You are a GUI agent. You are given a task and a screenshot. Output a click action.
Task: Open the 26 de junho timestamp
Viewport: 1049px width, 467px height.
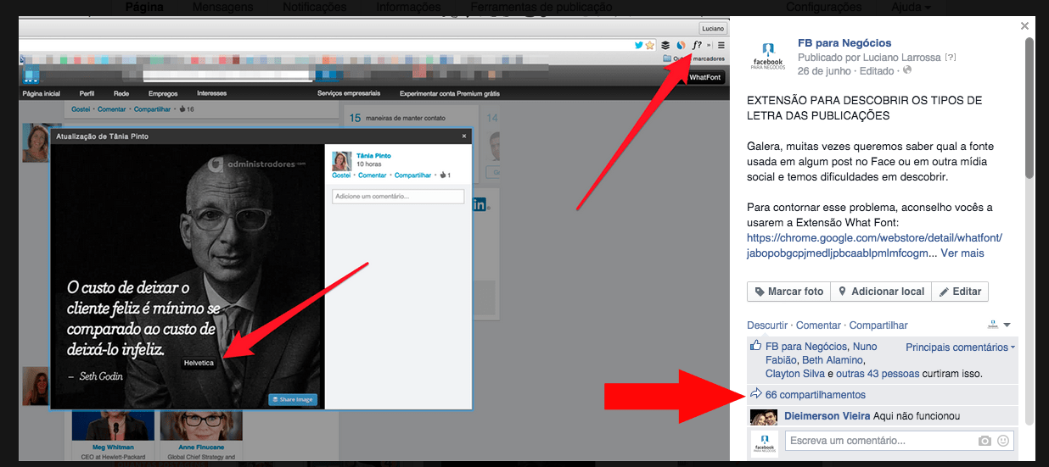pos(825,70)
